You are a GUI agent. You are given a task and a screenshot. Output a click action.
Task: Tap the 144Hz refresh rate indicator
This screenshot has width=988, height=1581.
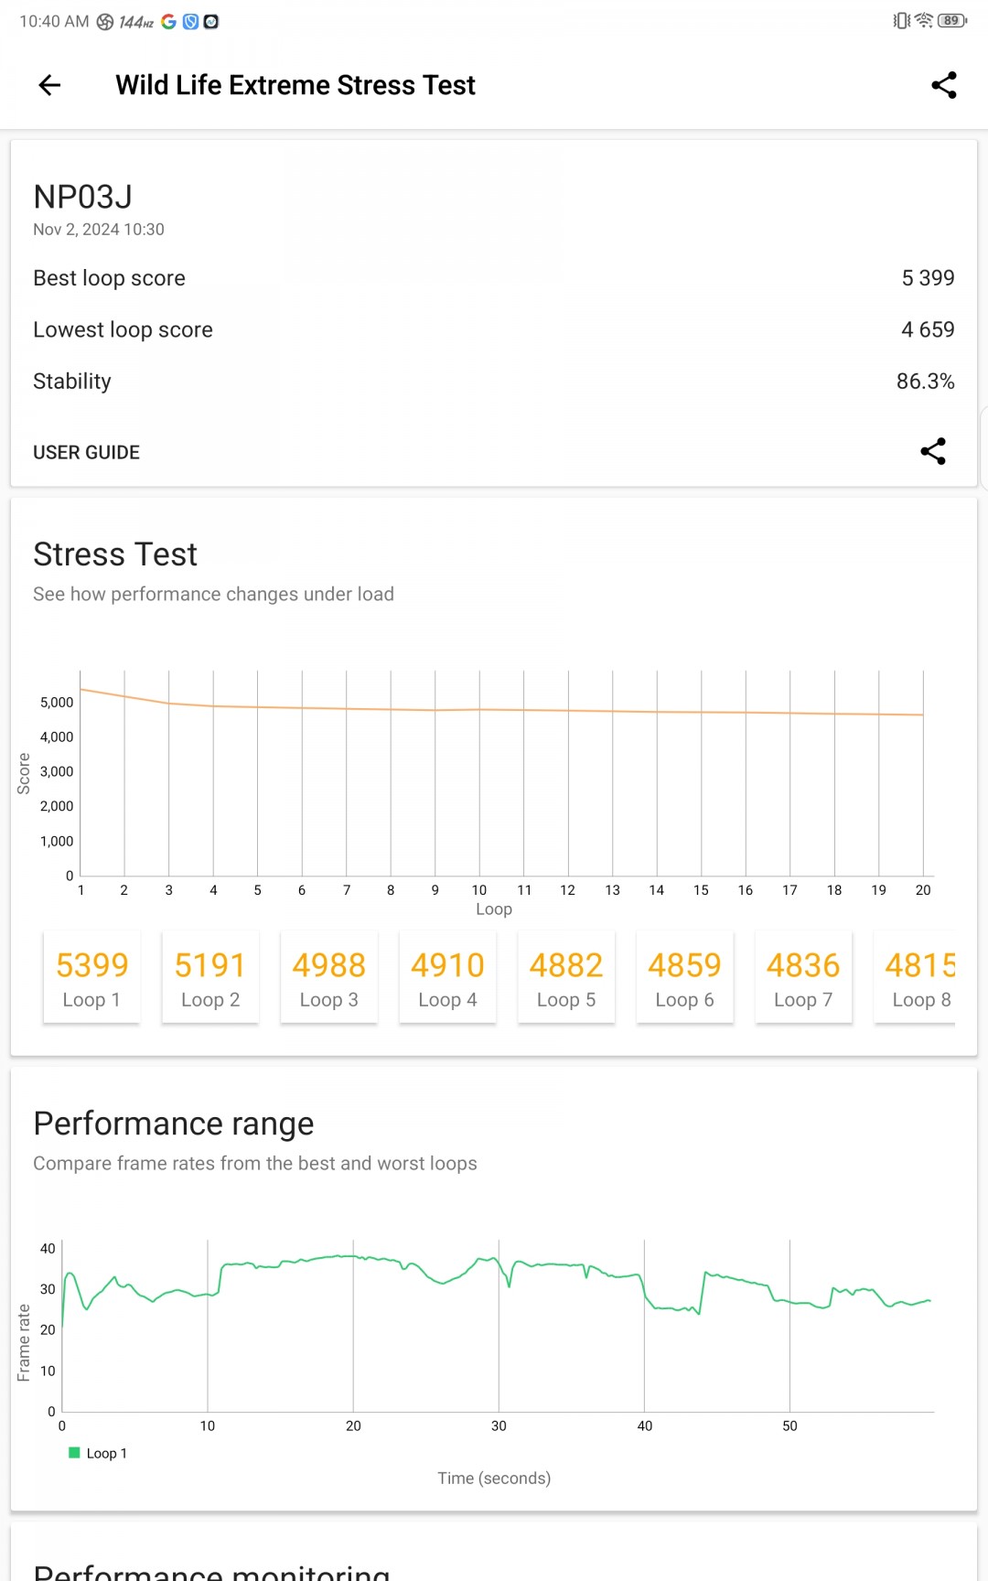135,22
